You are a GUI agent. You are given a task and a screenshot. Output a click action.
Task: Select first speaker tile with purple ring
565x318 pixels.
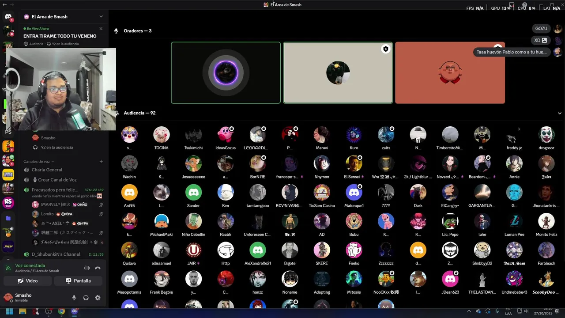[226, 73]
